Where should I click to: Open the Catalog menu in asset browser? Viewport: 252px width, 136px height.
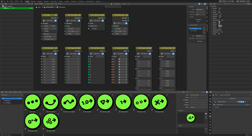pyautogui.click(x=15, y=92)
